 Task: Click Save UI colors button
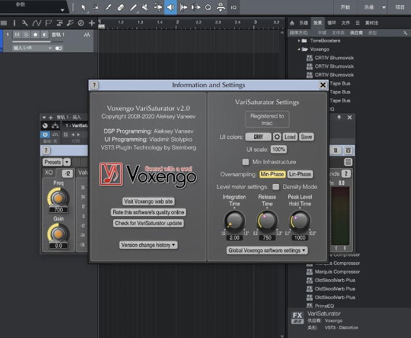pyautogui.click(x=306, y=136)
